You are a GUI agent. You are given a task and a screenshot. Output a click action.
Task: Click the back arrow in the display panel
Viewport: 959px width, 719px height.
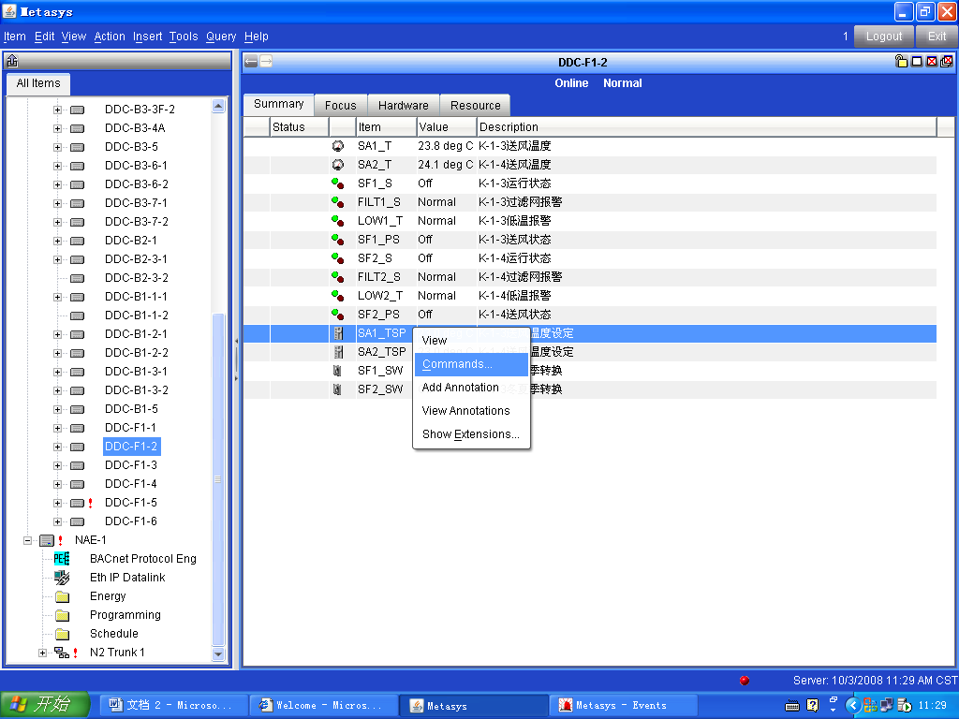click(x=251, y=62)
